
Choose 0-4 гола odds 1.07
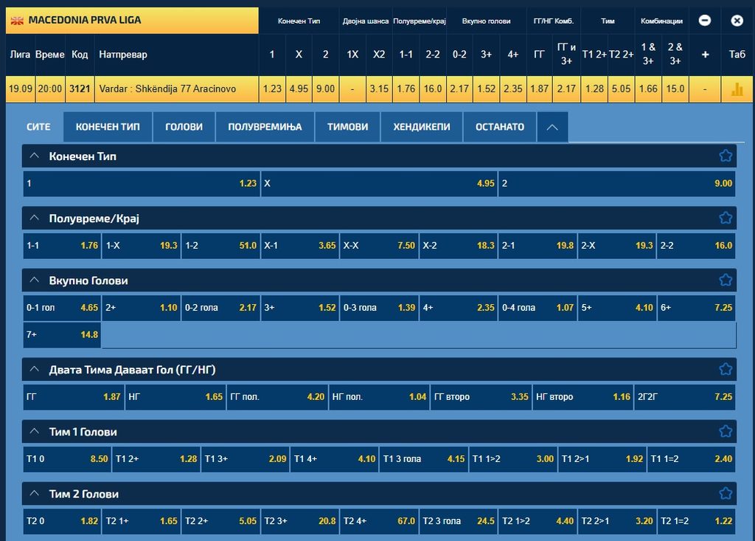(537, 308)
